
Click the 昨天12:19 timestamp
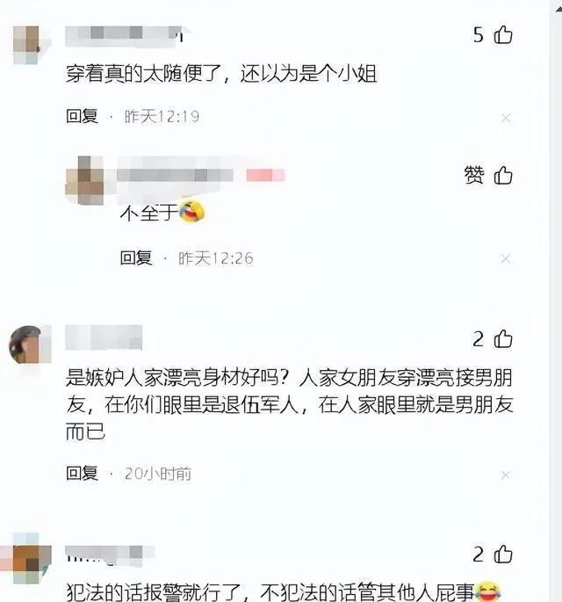(x=162, y=116)
